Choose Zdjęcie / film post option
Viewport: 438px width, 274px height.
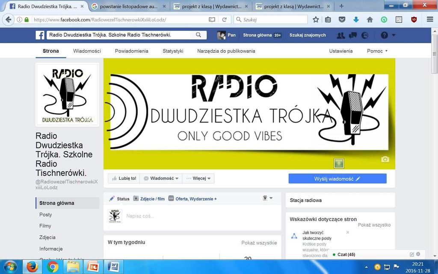coord(149,199)
